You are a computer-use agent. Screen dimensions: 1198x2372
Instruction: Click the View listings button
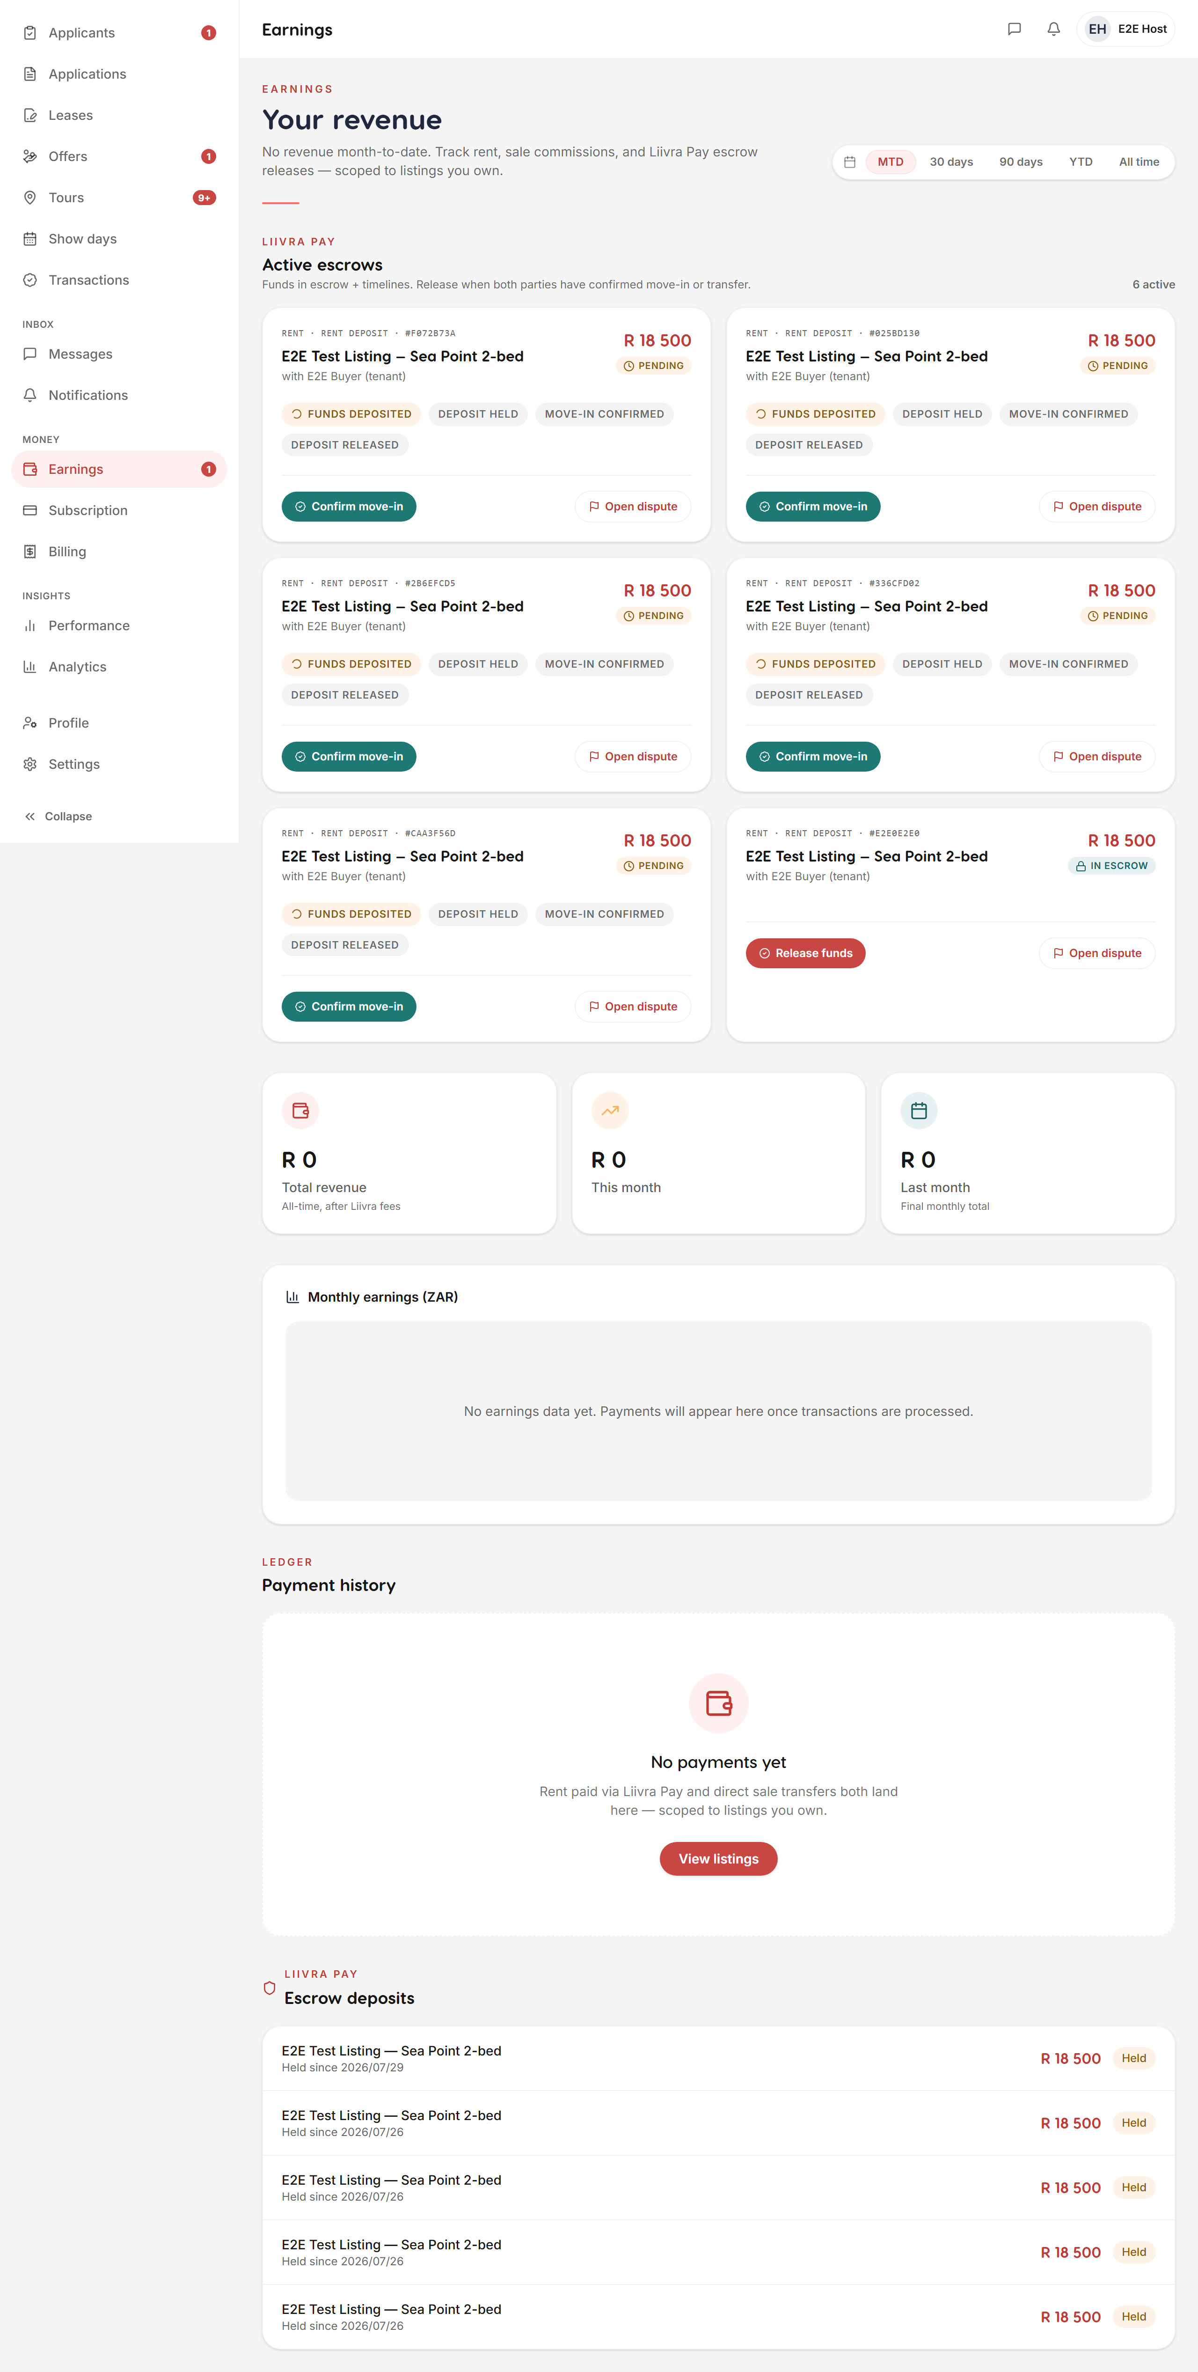(719, 1859)
